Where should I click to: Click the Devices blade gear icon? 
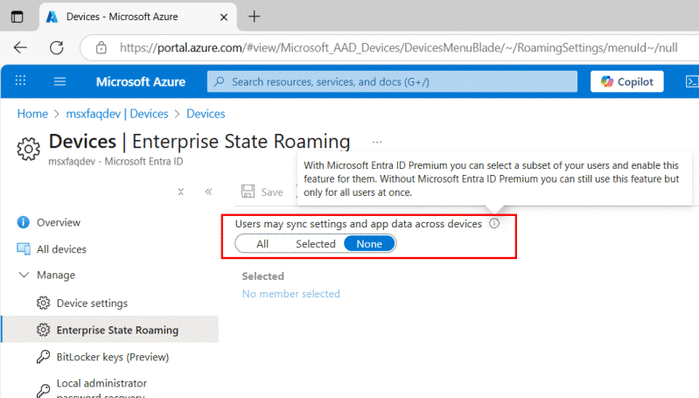[29, 149]
